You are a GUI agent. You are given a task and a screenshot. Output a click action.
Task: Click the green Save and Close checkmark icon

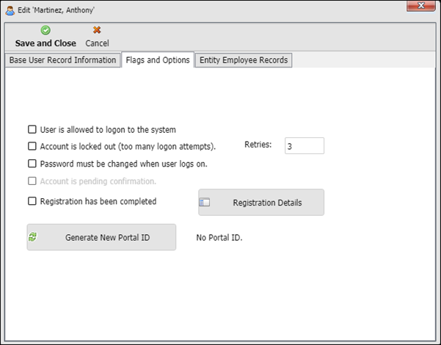pos(45,30)
